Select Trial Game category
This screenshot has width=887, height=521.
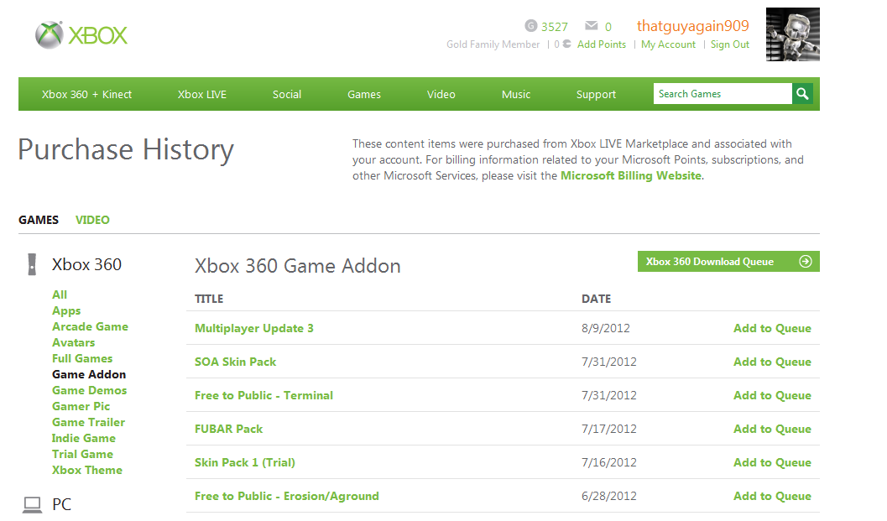pyautogui.click(x=82, y=454)
